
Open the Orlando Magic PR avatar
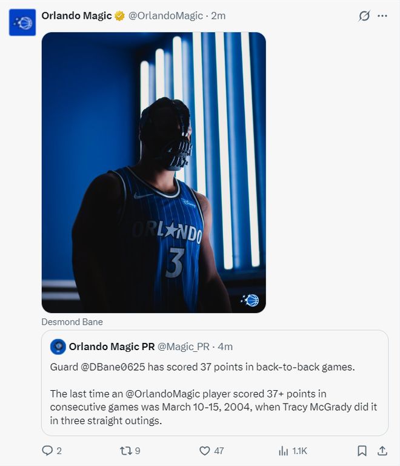pos(58,346)
